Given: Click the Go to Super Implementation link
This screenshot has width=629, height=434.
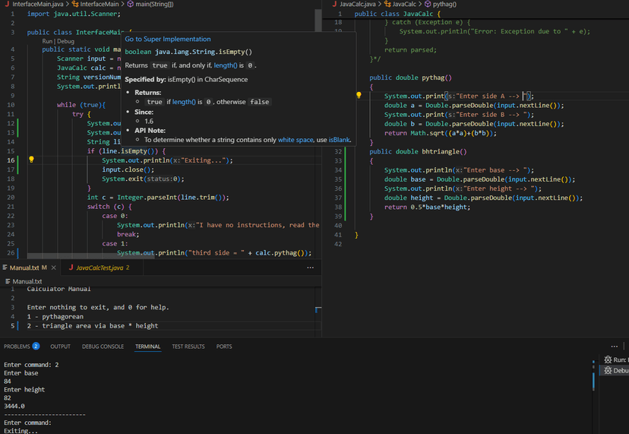Looking at the screenshot, I should pyautogui.click(x=168, y=39).
